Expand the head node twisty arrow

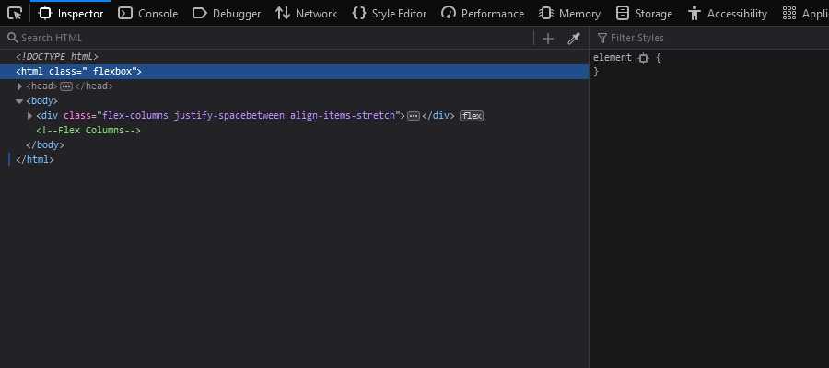click(x=19, y=86)
